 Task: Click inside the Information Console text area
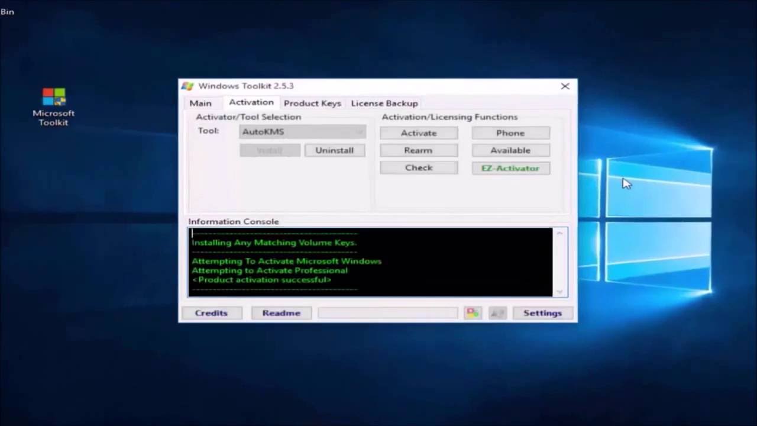(371, 262)
